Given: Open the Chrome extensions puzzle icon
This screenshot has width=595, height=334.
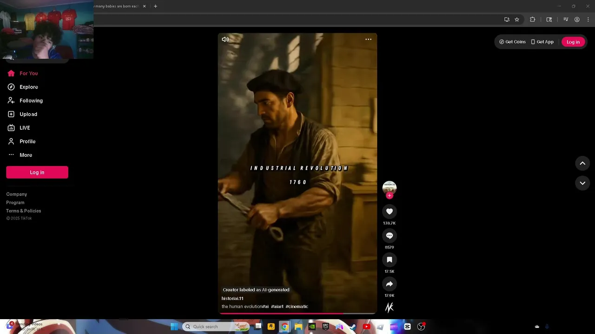Looking at the screenshot, I should pos(533,19).
